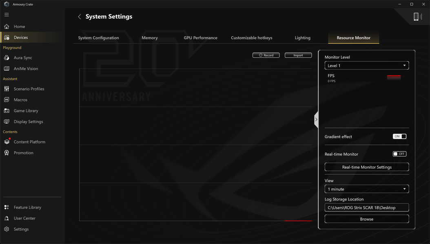The width and height of the screenshot is (430, 244).
Task: Collapse the side panel with the chevron handle
Action: (316, 119)
